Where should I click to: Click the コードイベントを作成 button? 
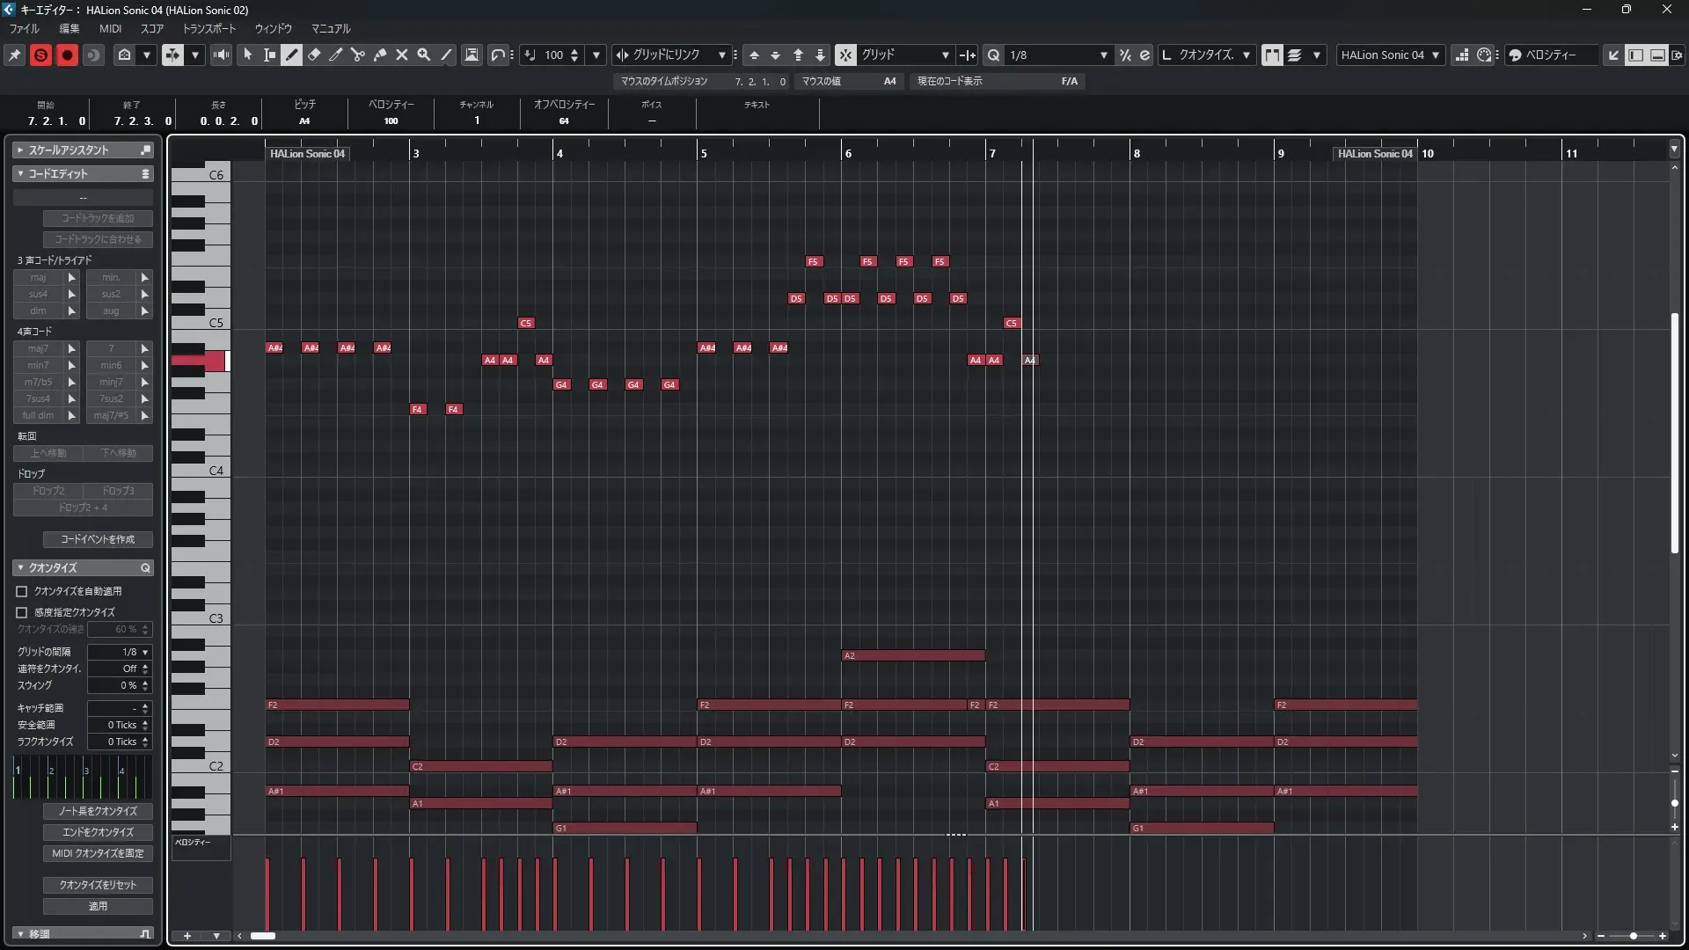98,539
